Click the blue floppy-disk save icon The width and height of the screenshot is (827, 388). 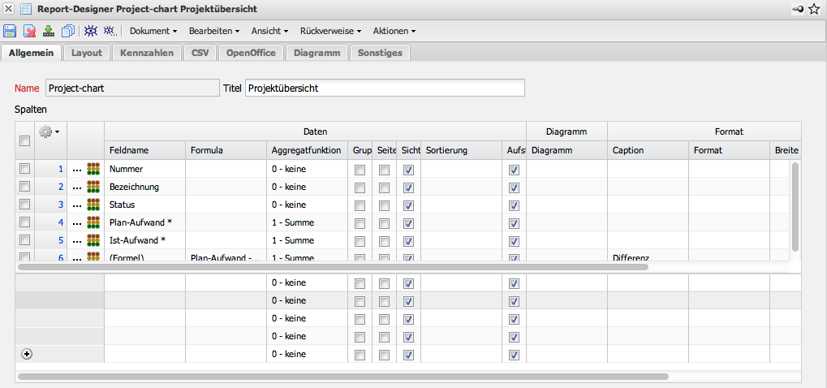(x=10, y=31)
